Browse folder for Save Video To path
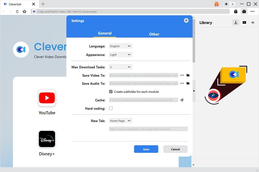The width and height of the screenshot is (259, 172). (188, 75)
